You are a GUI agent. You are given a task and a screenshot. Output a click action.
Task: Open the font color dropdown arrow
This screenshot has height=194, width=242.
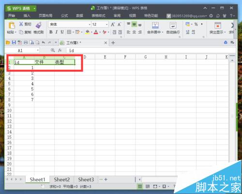[100, 32]
